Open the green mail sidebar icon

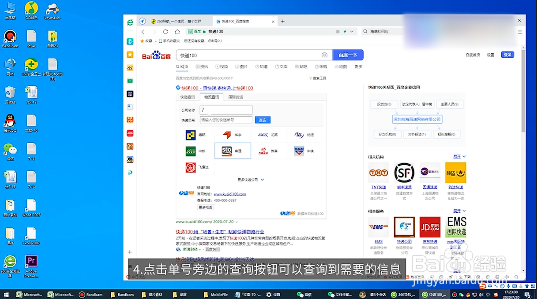point(130,81)
